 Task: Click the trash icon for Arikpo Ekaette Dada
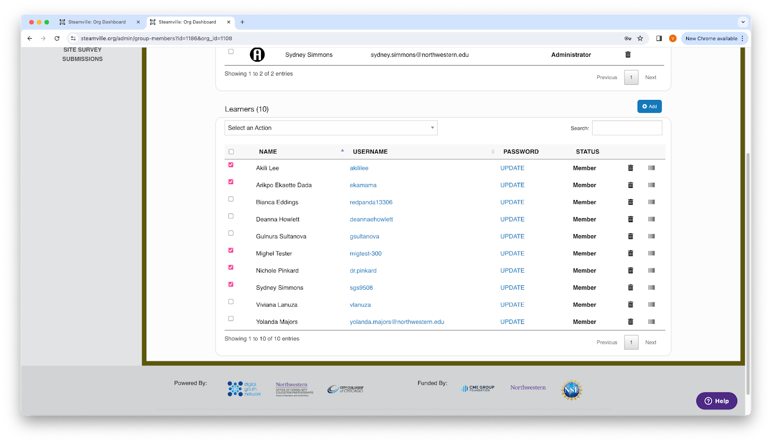[x=630, y=185]
